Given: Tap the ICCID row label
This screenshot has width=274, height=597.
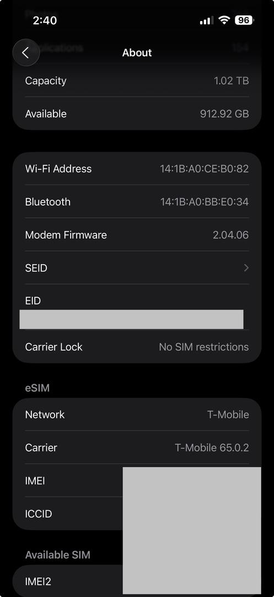Looking at the screenshot, I should 39,514.
